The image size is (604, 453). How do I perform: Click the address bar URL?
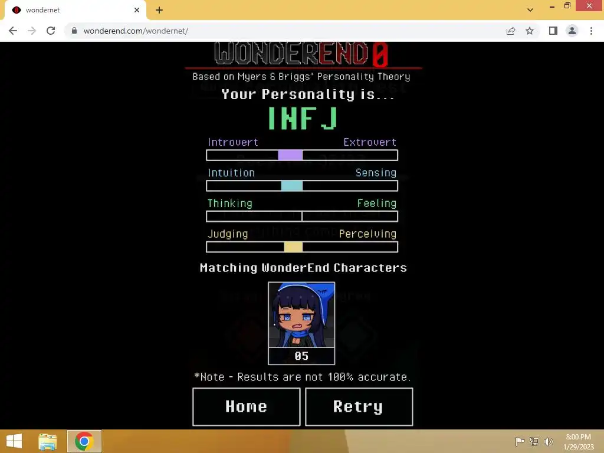point(136,31)
